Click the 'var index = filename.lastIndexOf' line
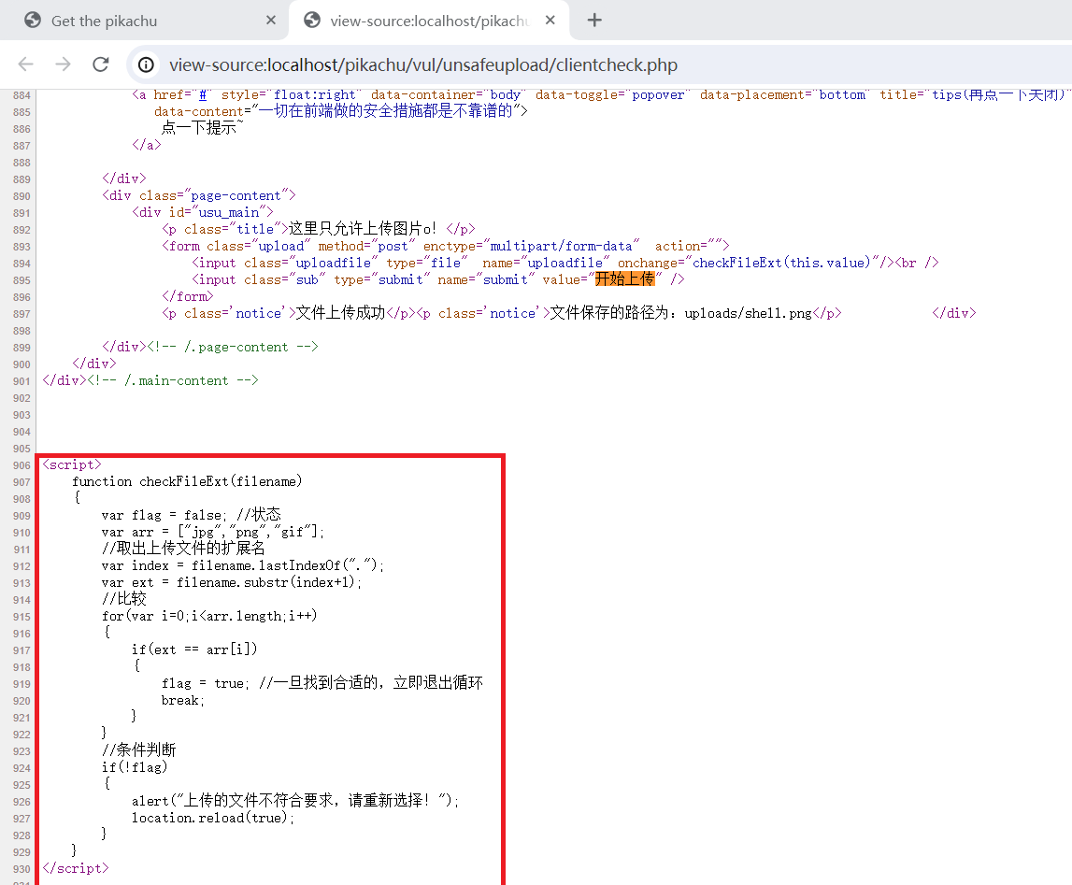Screen dimensions: 1072x885 [x=243, y=565]
